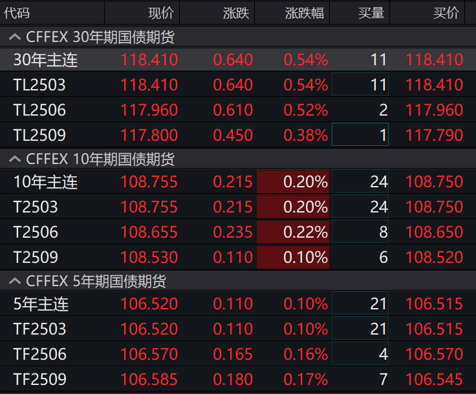Click the 买价 value 106.570 for TF2506
The image size is (476, 394).
pos(434,354)
